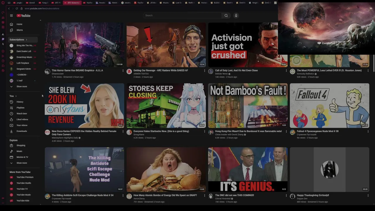Click 'Hong Kong Fire Wasn't Due to Bamboo' title

[248, 131]
